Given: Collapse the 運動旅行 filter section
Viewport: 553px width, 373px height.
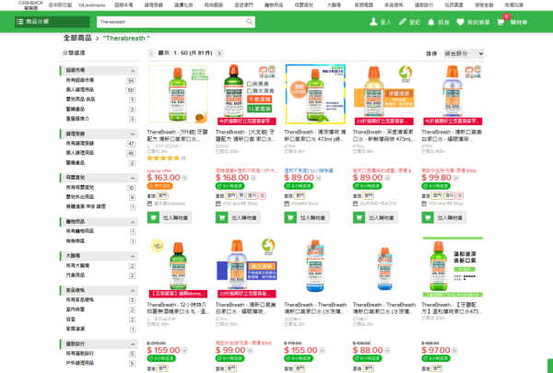Looking at the screenshot, I should [x=133, y=344].
